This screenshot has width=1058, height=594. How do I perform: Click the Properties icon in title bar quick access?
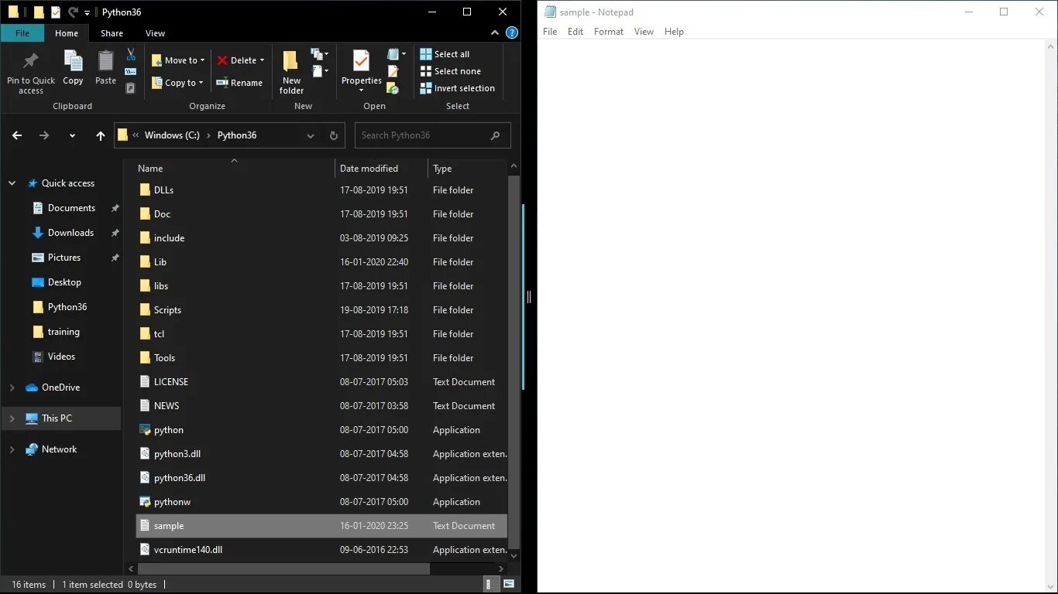pos(56,12)
